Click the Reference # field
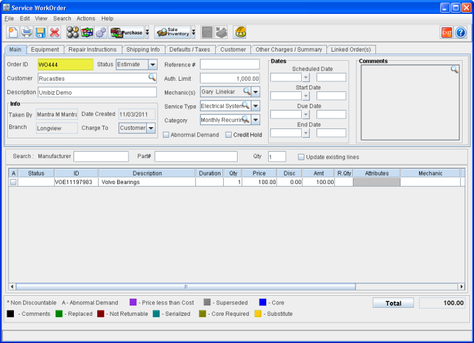 pyautogui.click(x=230, y=64)
